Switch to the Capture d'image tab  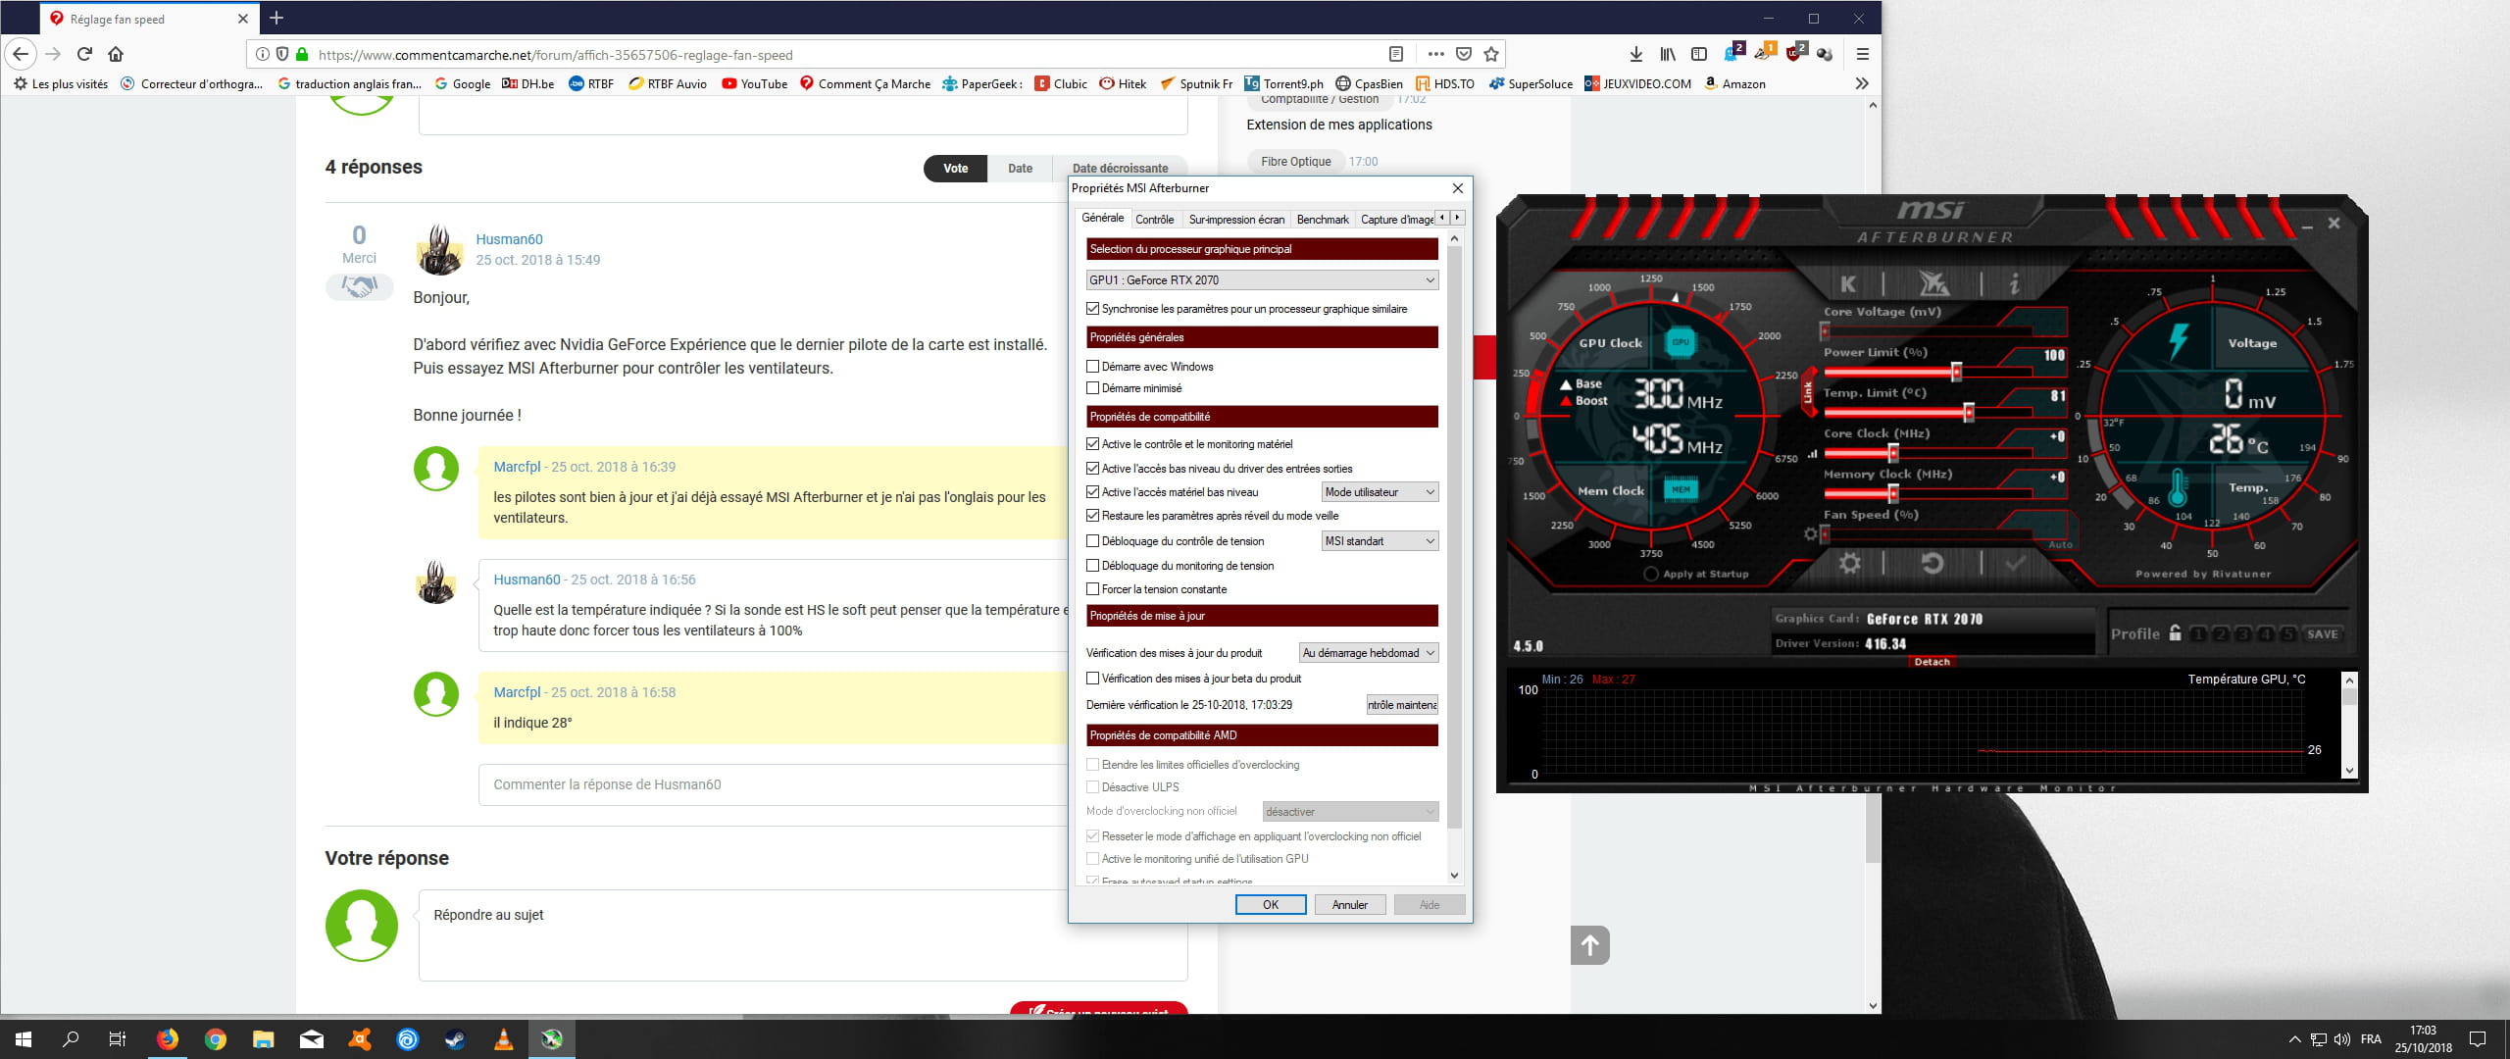tap(1396, 220)
